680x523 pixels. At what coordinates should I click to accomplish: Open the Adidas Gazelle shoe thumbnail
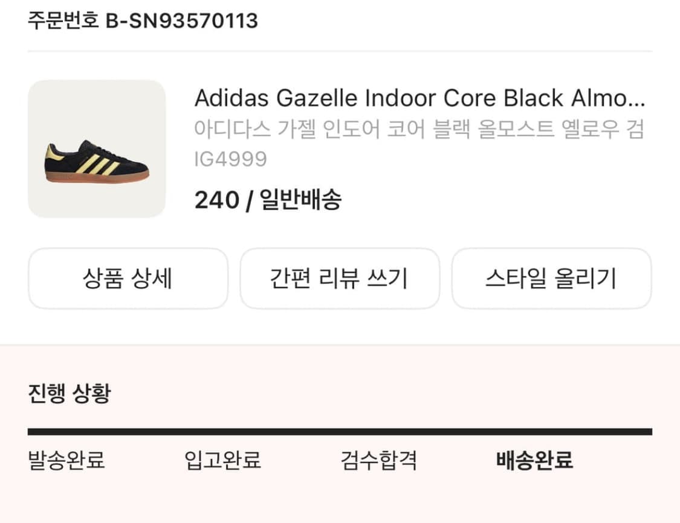point(97,149)
